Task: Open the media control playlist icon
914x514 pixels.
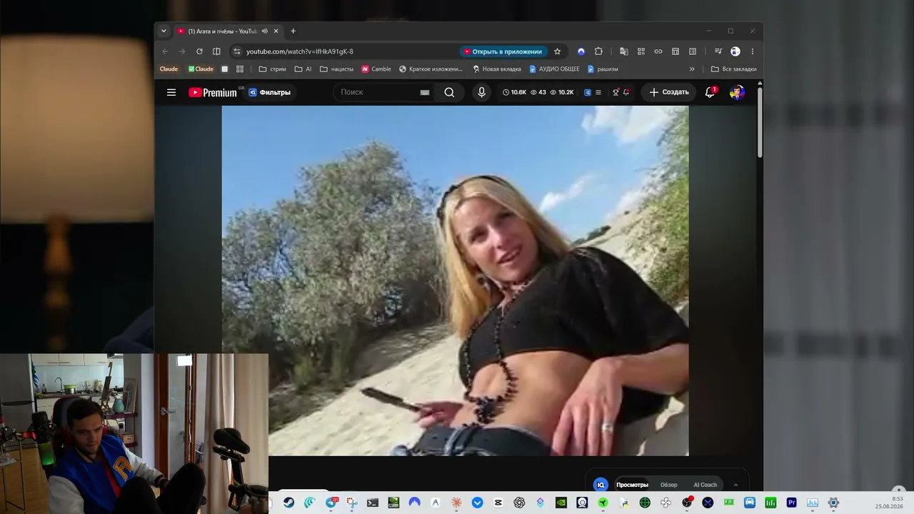Action: (718, 51)
